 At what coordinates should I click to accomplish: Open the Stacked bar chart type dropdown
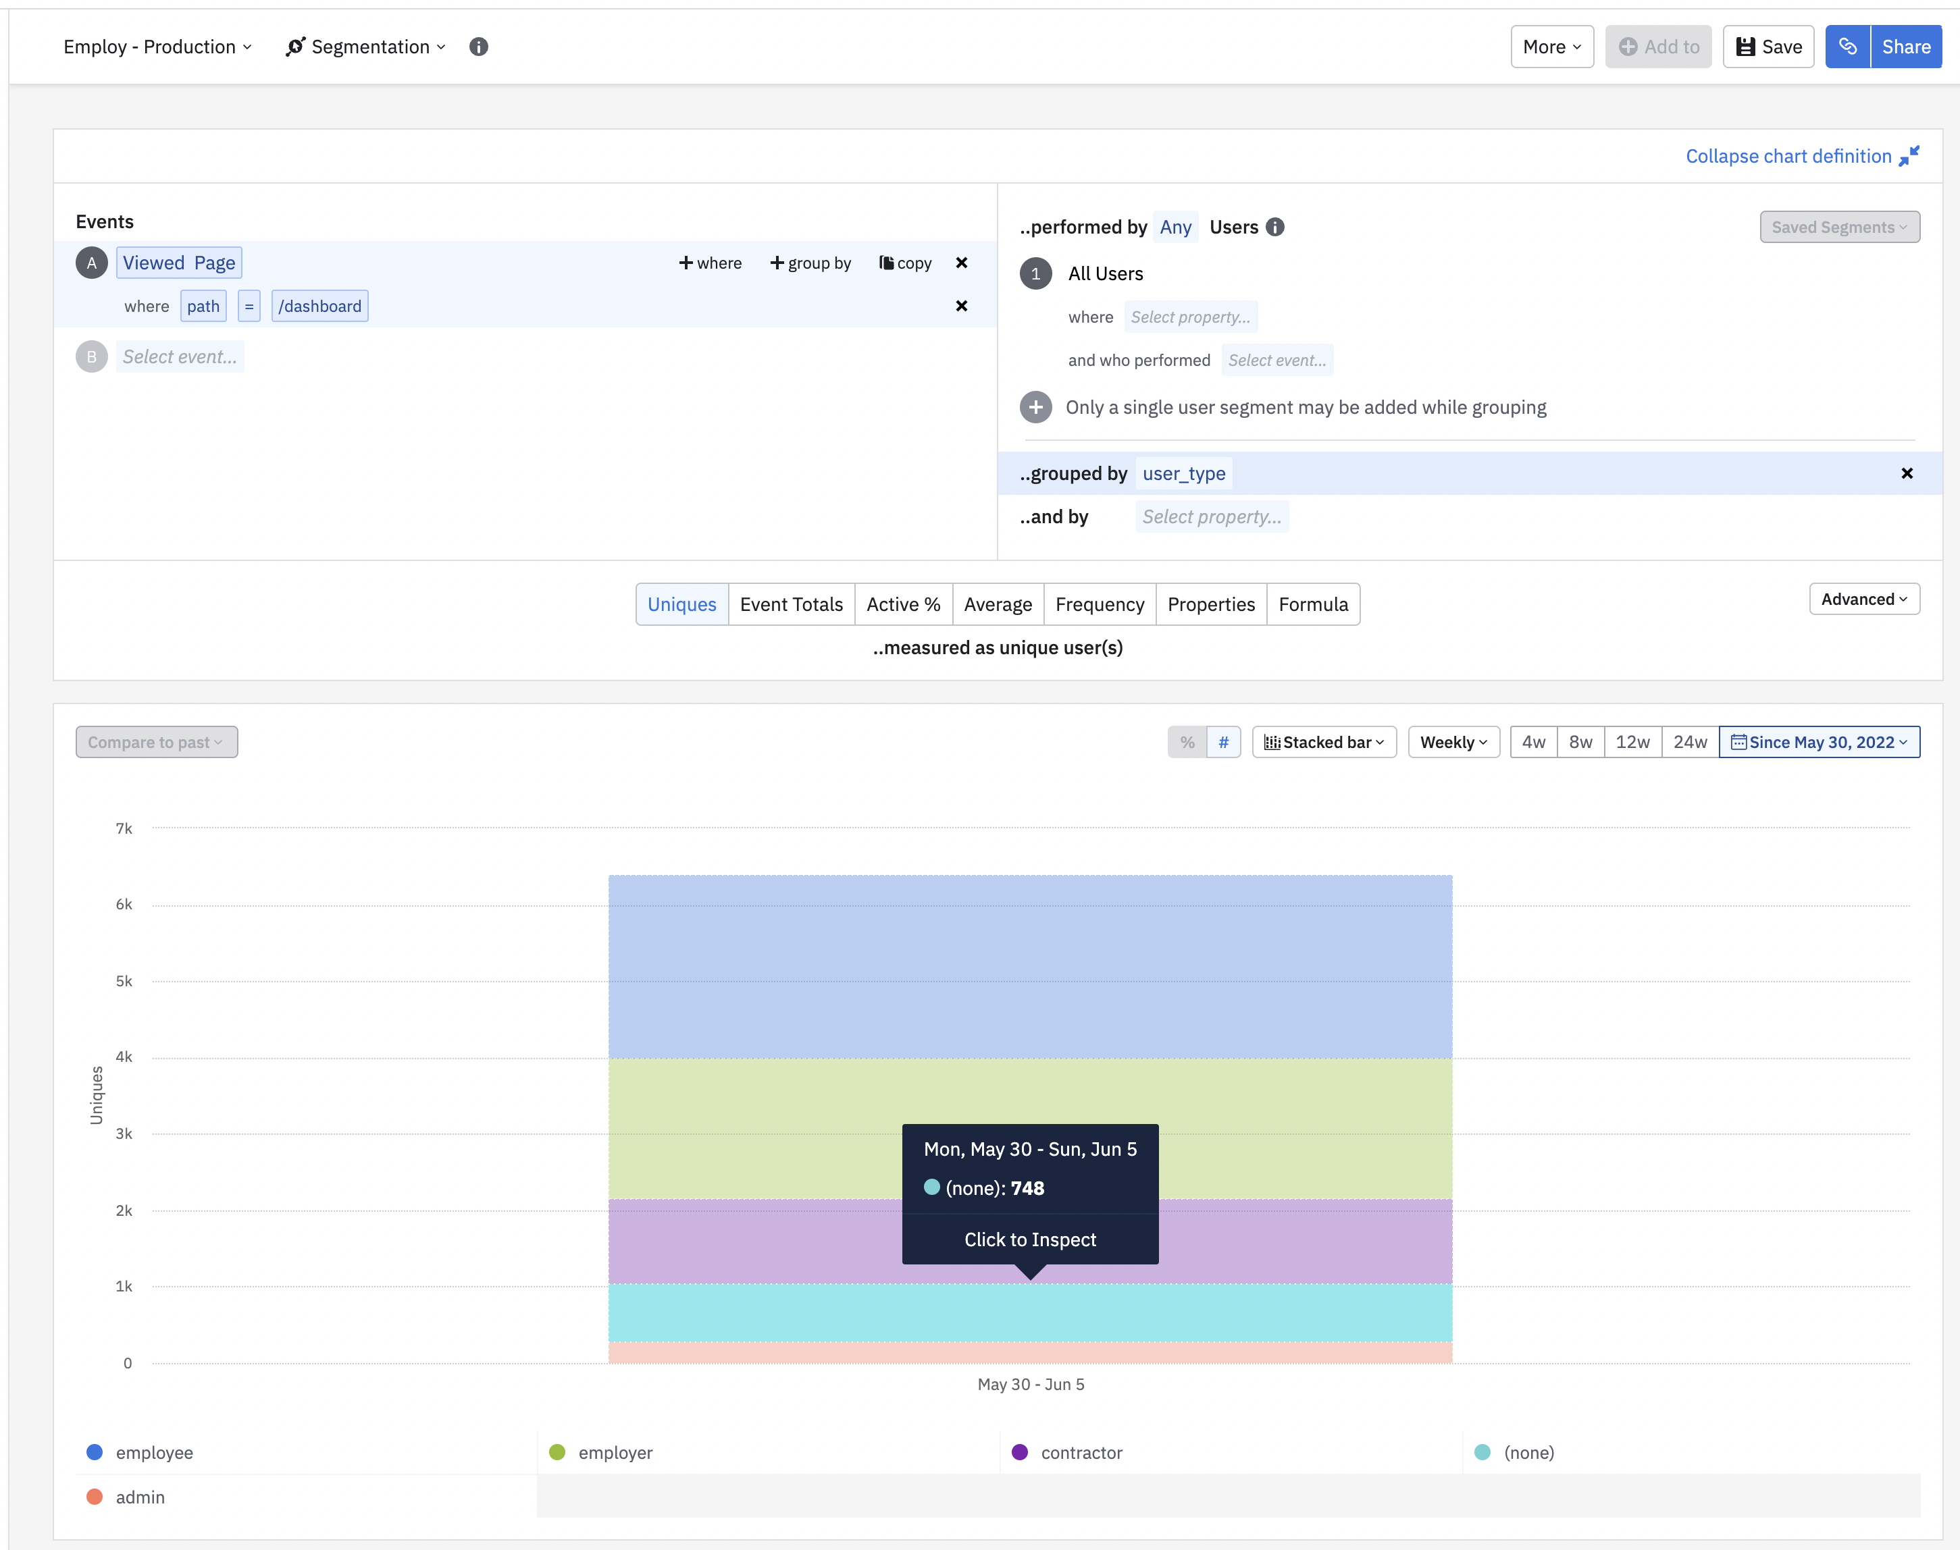pyautogui.click(x=1324, y=743)
